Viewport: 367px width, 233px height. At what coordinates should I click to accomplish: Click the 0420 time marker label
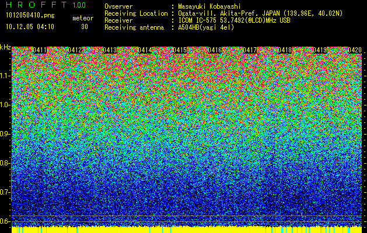pyautogui.click(x=355, y=50)
